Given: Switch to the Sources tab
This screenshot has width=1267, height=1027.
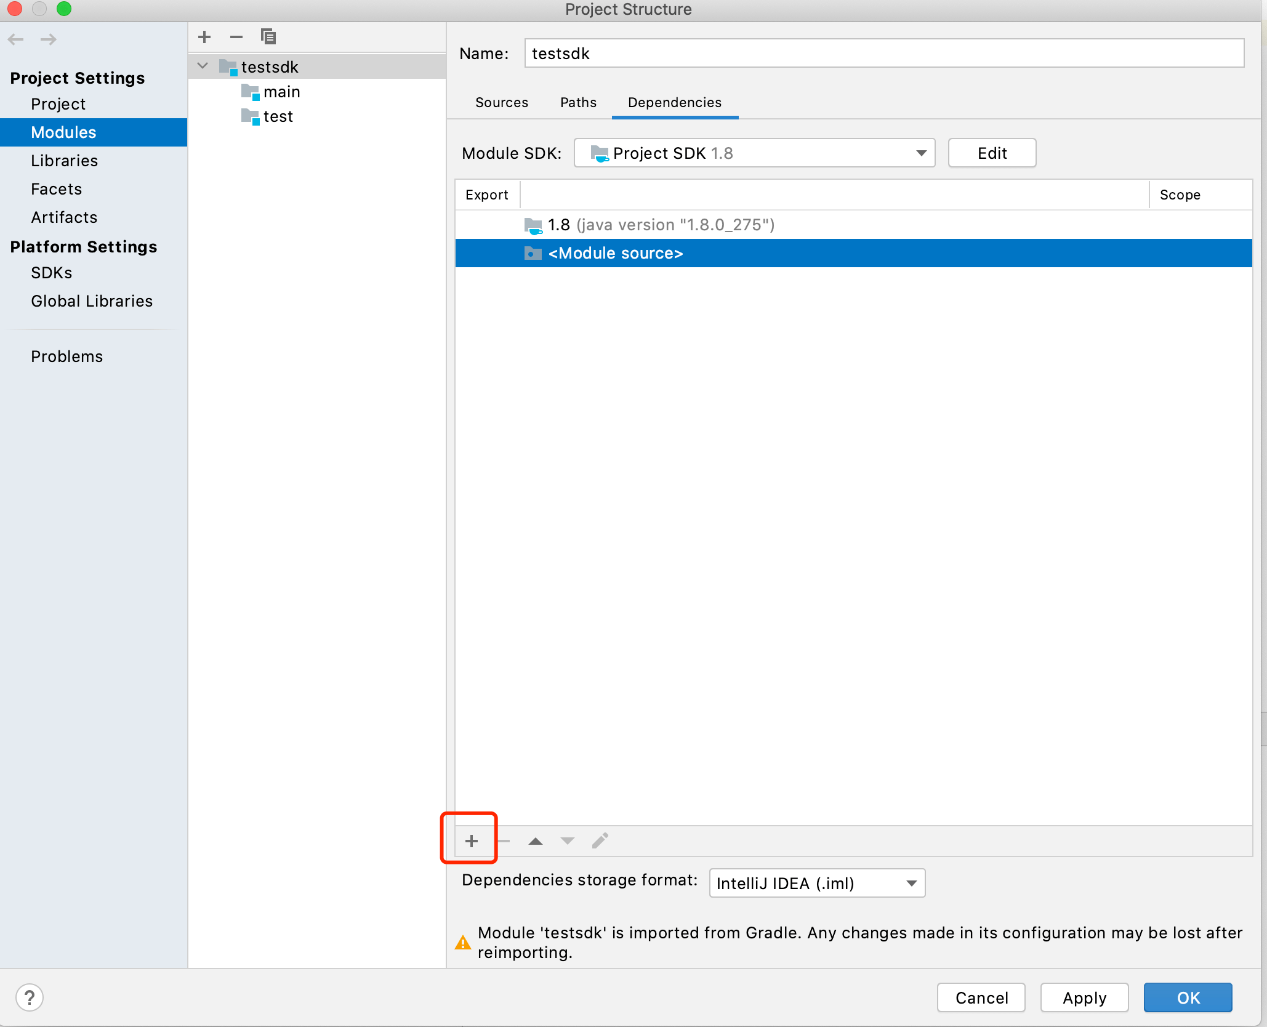Looking at the screenshot, I should tap(501, 102).
